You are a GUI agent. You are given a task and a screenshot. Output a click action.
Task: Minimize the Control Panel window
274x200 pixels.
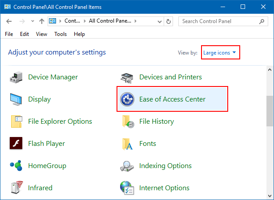[x=222, y=7]
